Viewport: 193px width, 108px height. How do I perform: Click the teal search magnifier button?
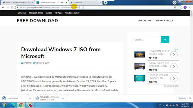tap(165, 40)
